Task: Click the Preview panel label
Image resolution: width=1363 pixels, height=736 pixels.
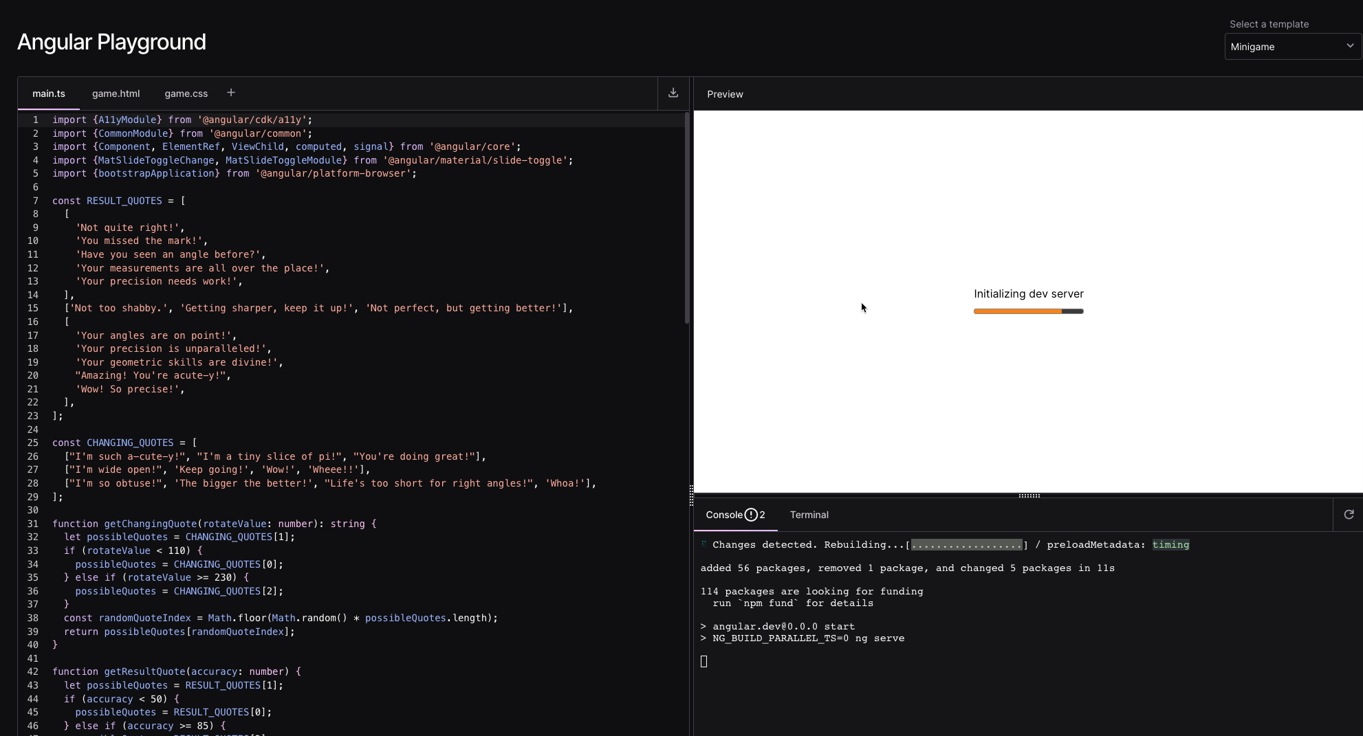Action: pyautogui.click(x=725, y=94)
